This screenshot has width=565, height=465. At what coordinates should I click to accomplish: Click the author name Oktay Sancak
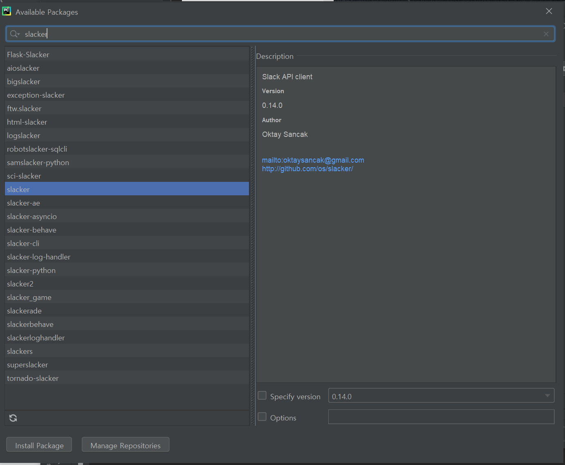[x=285, y=134]
